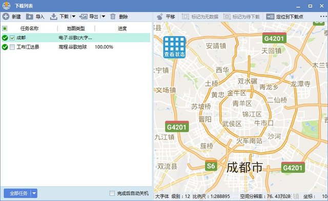
Task: Uncheck the 成都 task checkbox
Action: pos(12,38)
